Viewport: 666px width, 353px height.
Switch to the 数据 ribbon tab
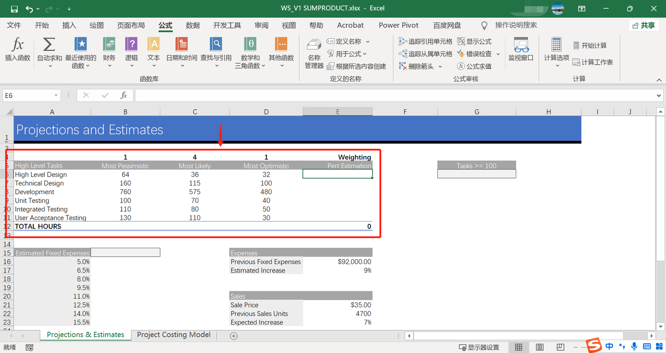(192, 25)
